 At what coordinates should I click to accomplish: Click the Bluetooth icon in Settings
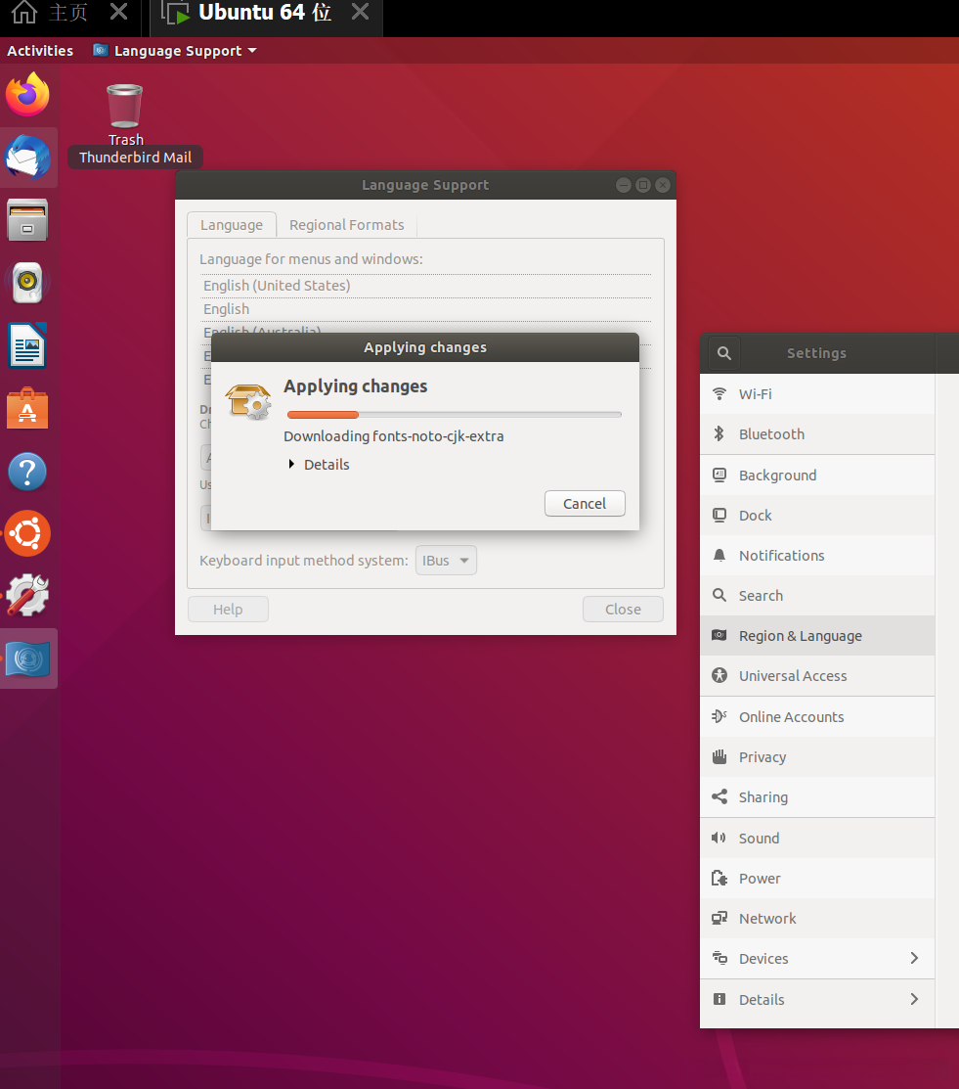719,434
